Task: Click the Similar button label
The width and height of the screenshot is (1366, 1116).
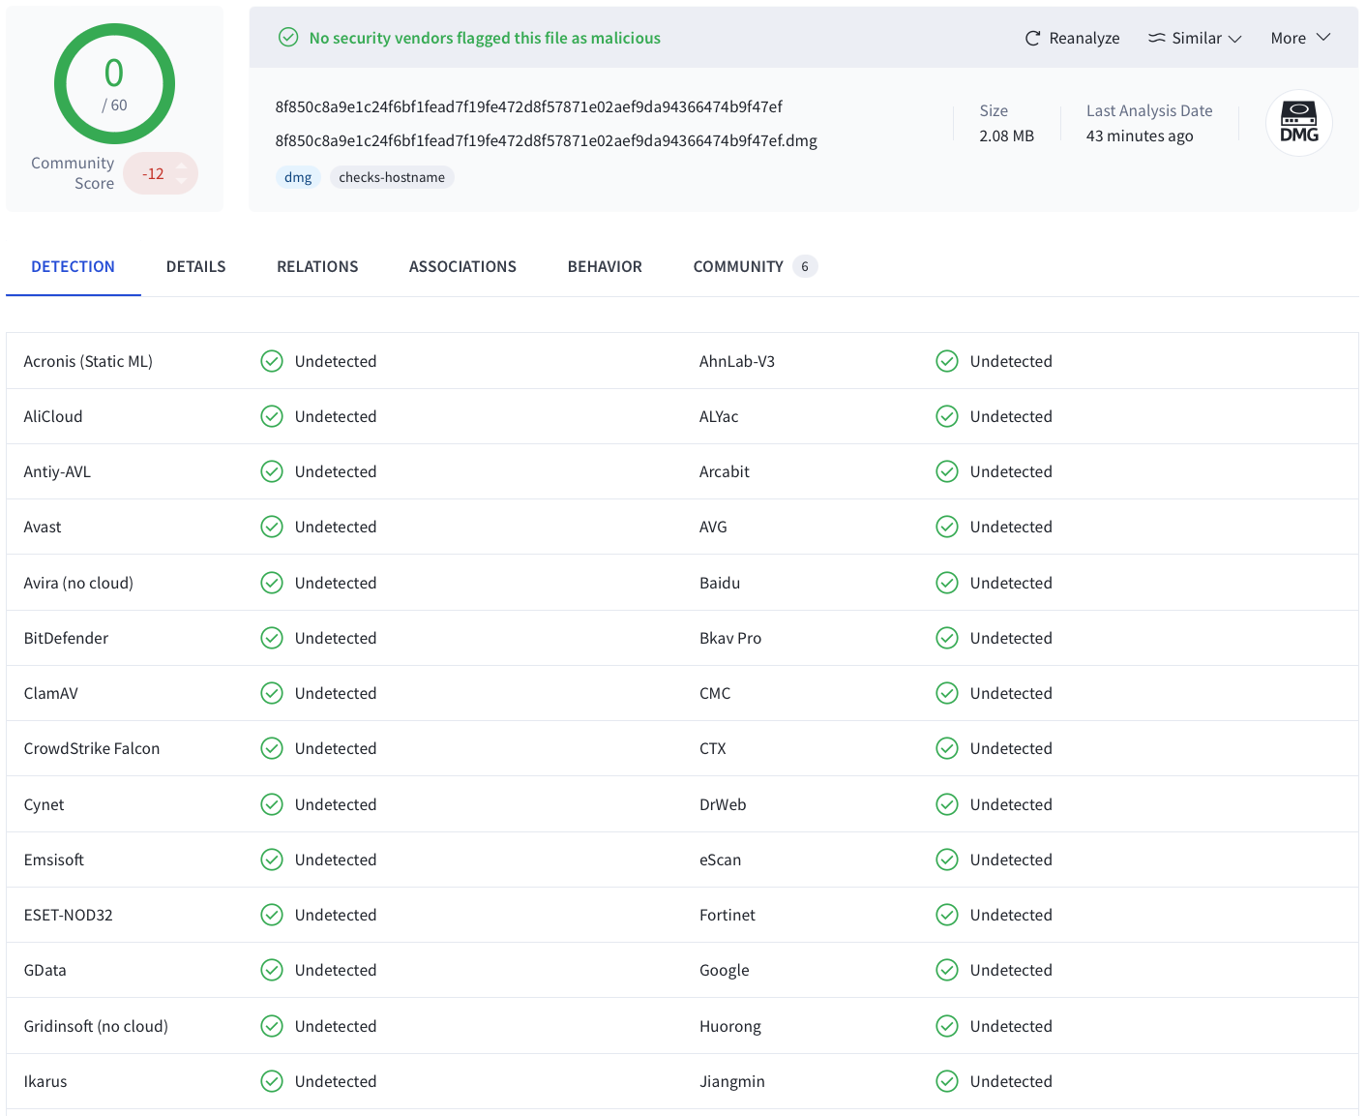Action: (x=1197, y=38)
